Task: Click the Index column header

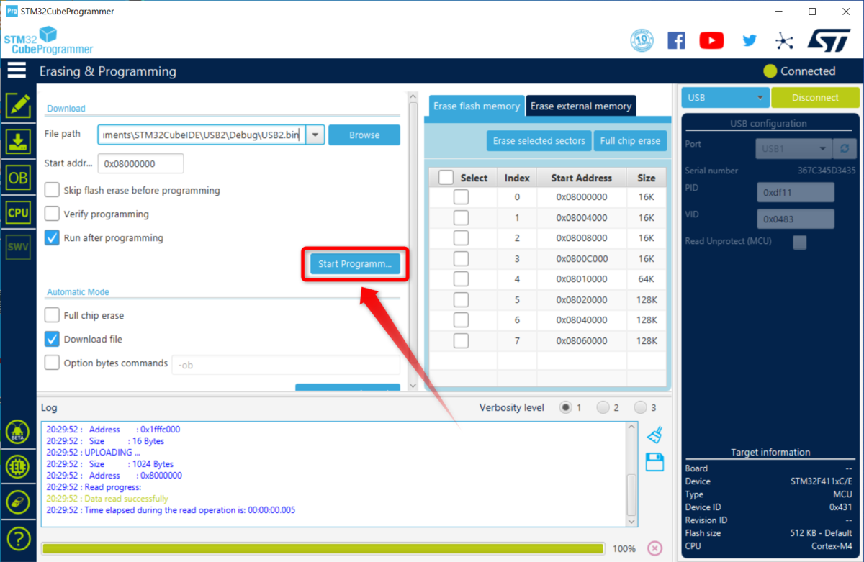Action: pyautogui.click(x=517, y=178)
